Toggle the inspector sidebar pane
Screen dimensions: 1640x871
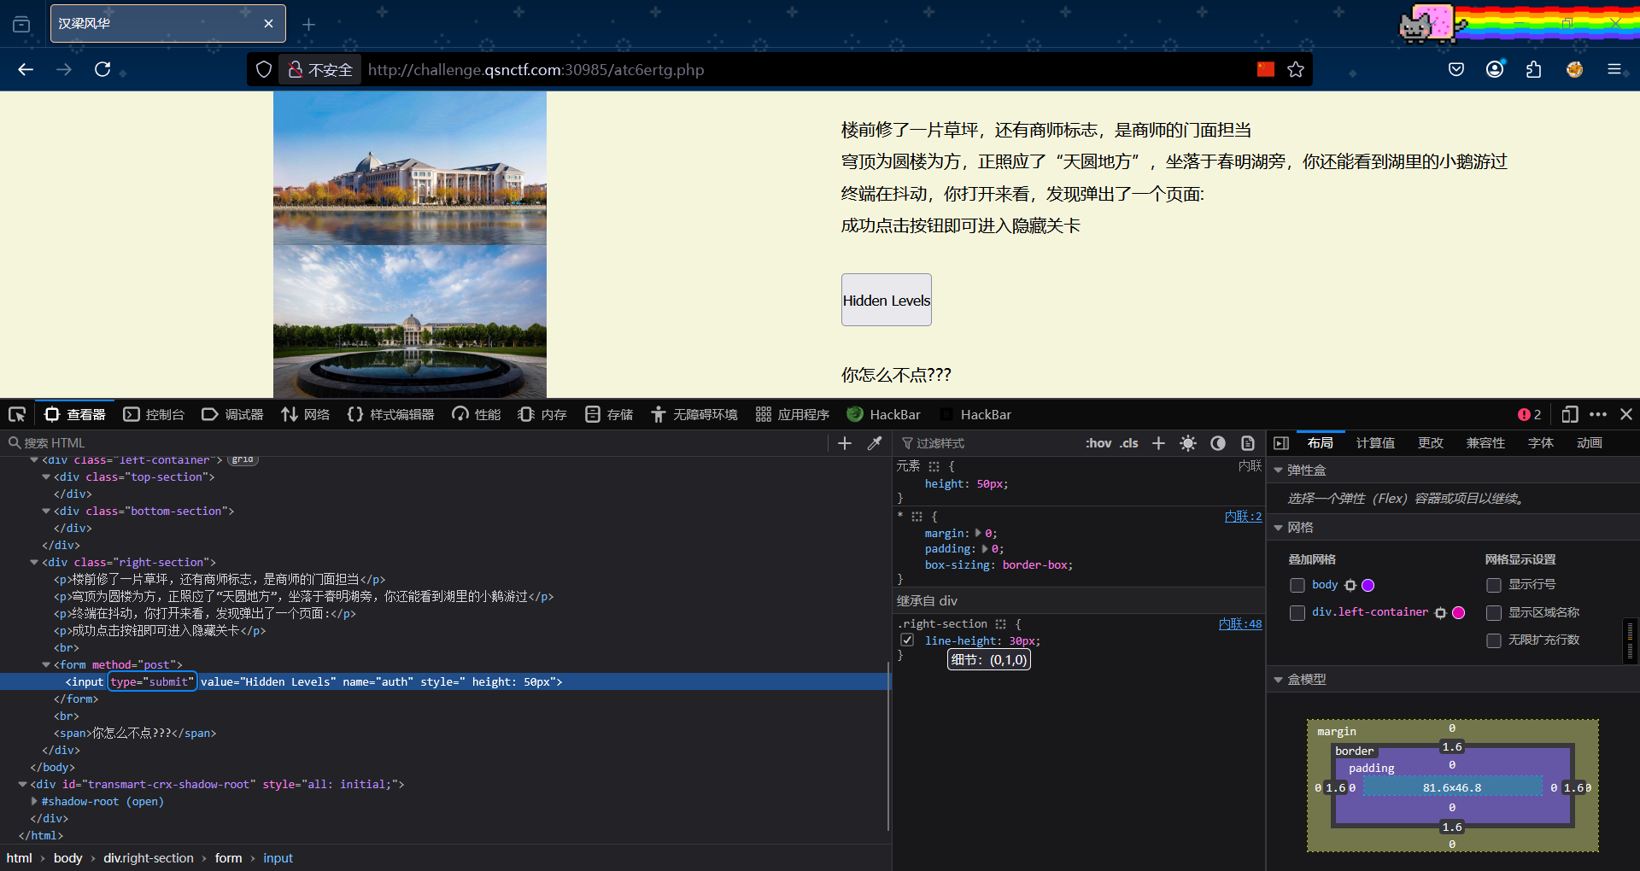coord(1281,443)
